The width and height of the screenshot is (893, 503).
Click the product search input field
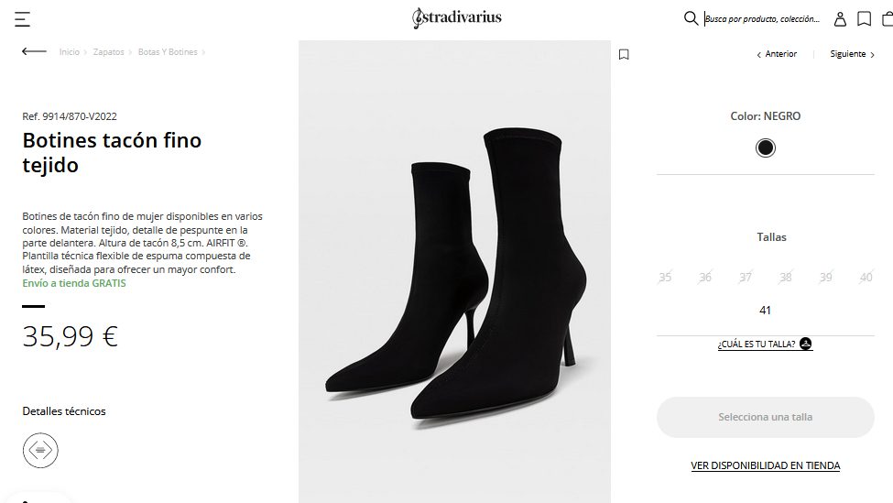tap(763, 19)
